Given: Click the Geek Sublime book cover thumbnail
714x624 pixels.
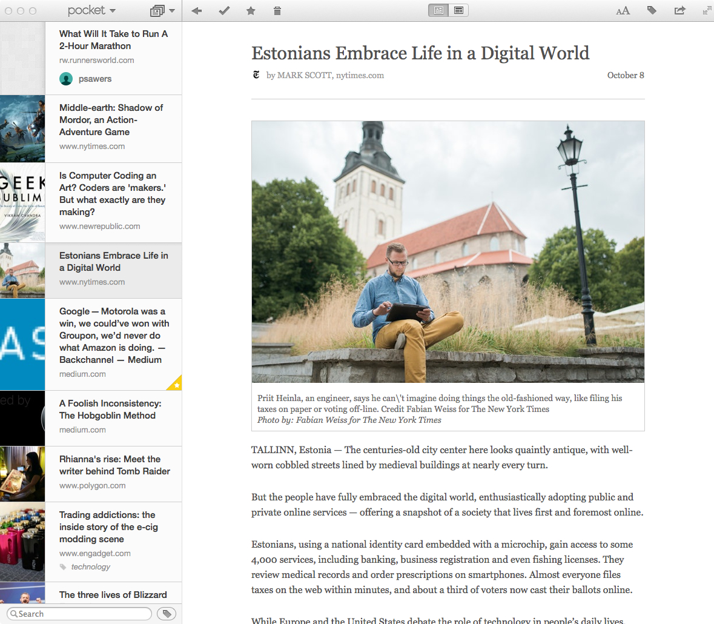Looking at the screenshot, I should pyautogui.click(x=22, y=203).
